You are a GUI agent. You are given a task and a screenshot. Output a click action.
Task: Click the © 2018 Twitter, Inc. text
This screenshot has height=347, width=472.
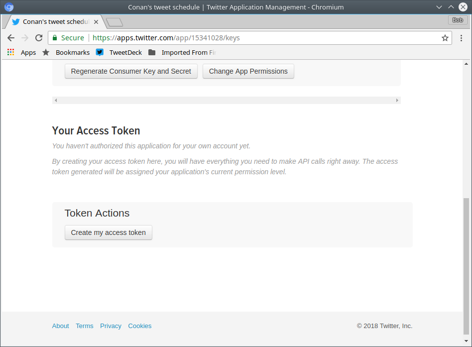click(x=384, y=326)
